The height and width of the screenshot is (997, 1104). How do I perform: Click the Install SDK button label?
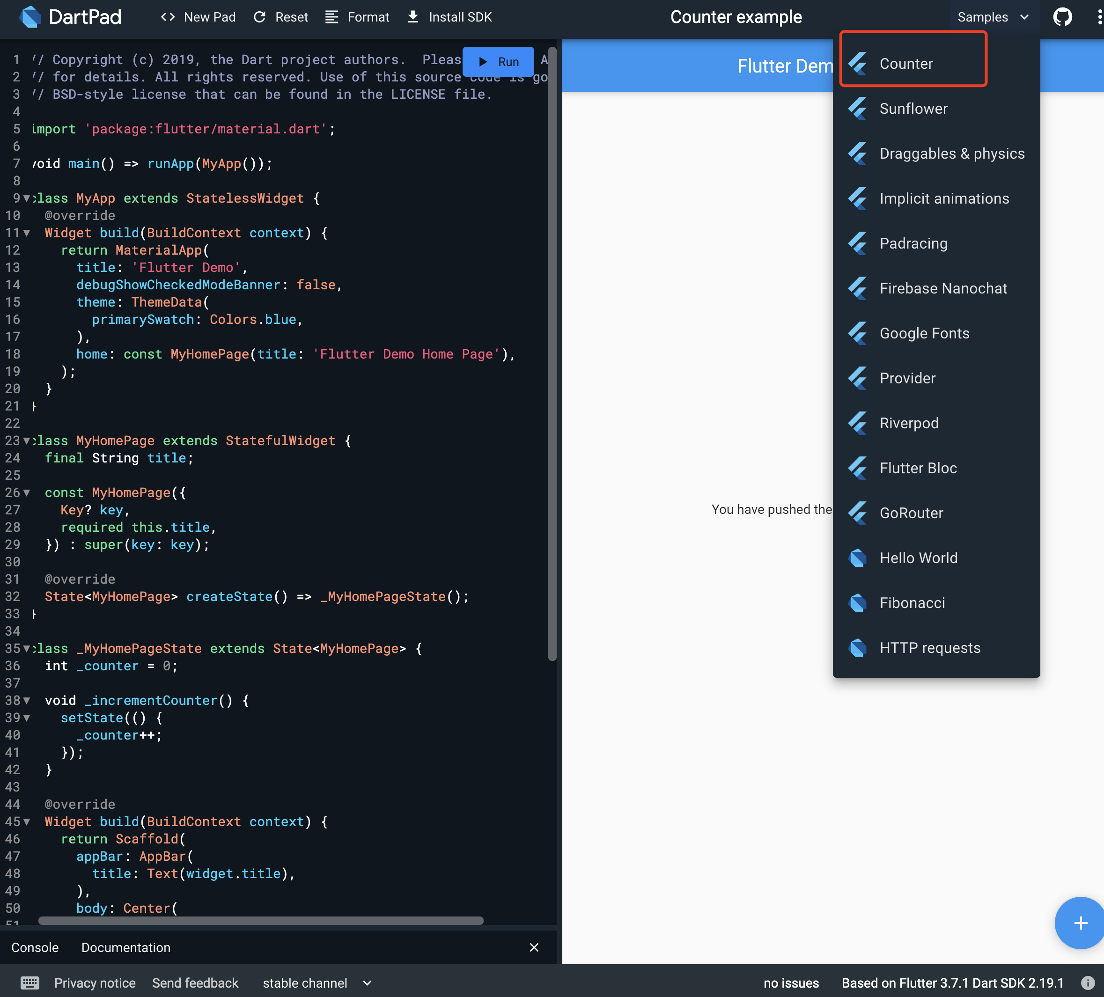click(460, 17)
